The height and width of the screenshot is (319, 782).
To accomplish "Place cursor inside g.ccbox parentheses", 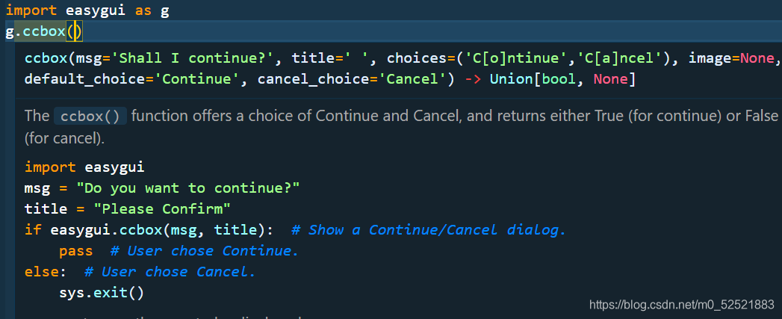I will 74,32.
